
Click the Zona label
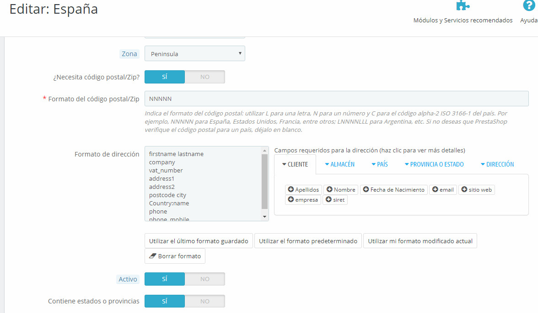129,54
